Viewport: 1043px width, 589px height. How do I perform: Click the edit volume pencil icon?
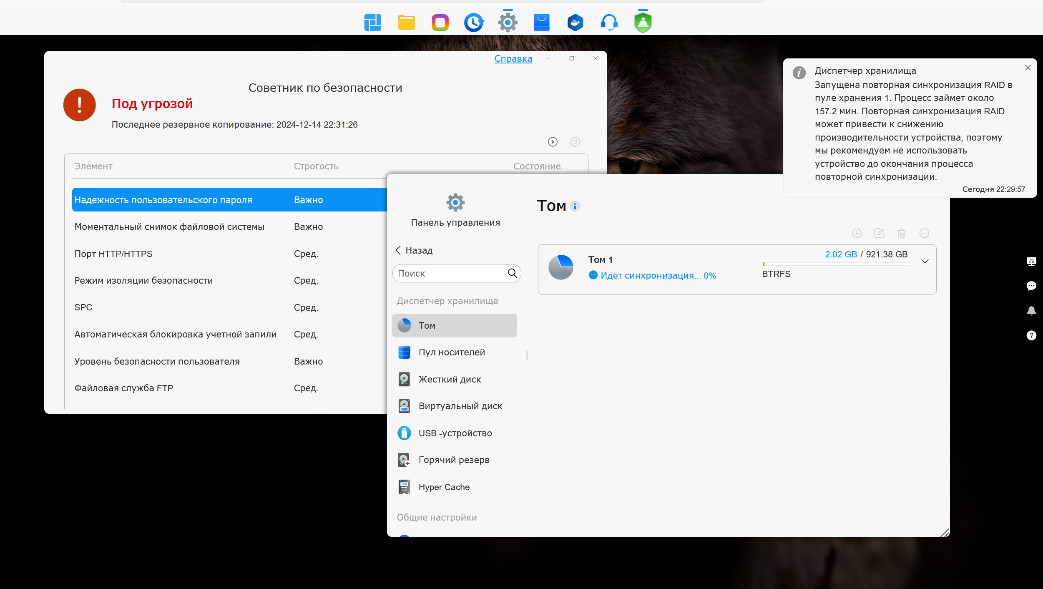tap(879, 233)
